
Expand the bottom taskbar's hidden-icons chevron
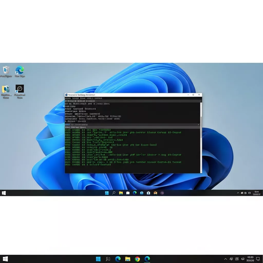226,259
